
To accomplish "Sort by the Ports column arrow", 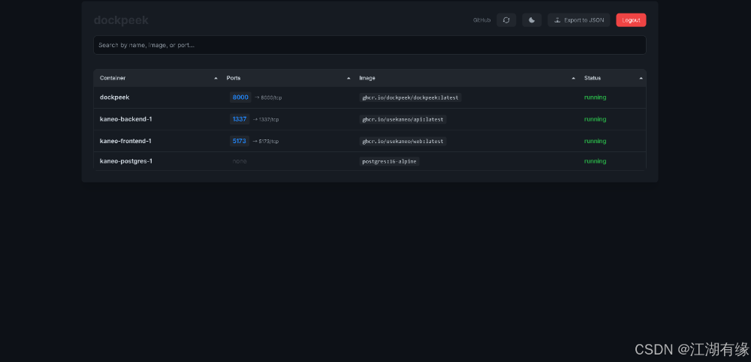I will tap(348, 78).
